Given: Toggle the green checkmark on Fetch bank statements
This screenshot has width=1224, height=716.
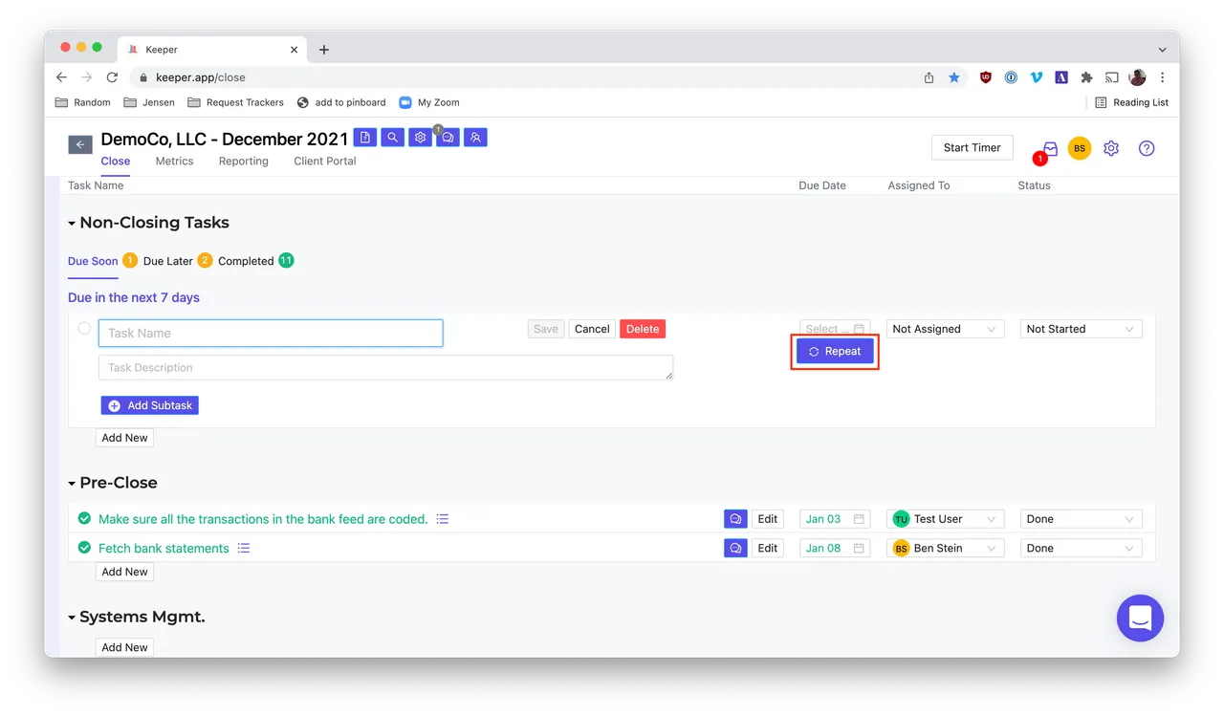Looking at the screenshot, I should pyautogui.click(x=84, y=548).
